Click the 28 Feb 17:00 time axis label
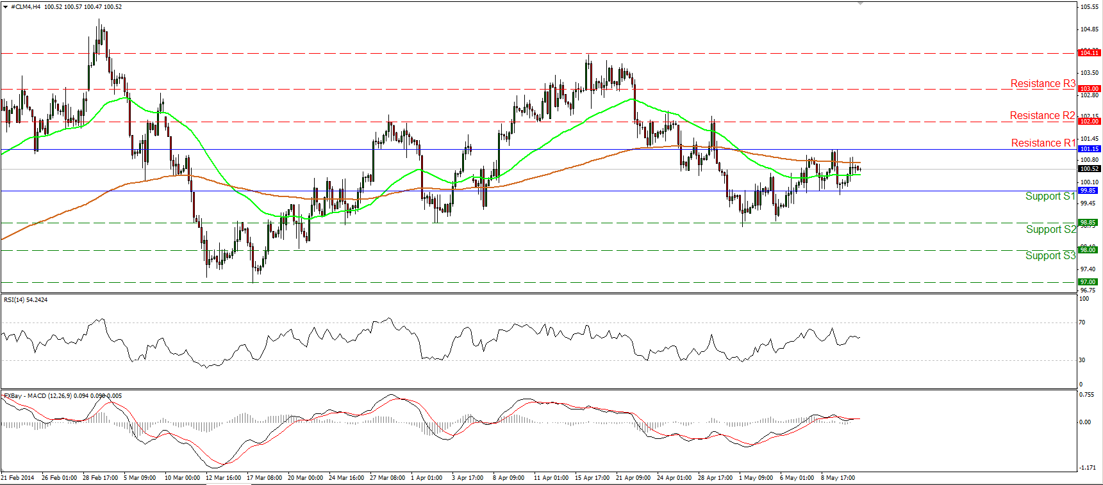This screenshot has width=1103, height=485. click(100, 478)
